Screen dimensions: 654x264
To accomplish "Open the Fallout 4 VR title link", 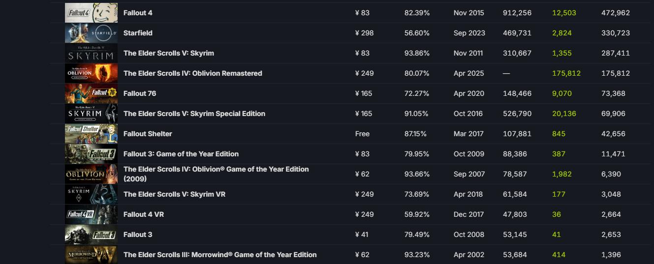I will pyautogui.click(x=143, y=214).
